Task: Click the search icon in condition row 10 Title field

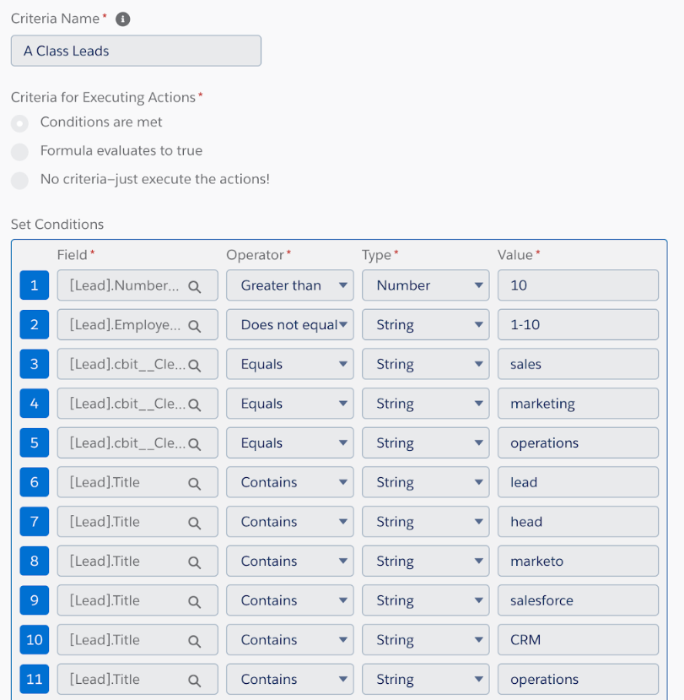Action: click(x=195, y=641)
